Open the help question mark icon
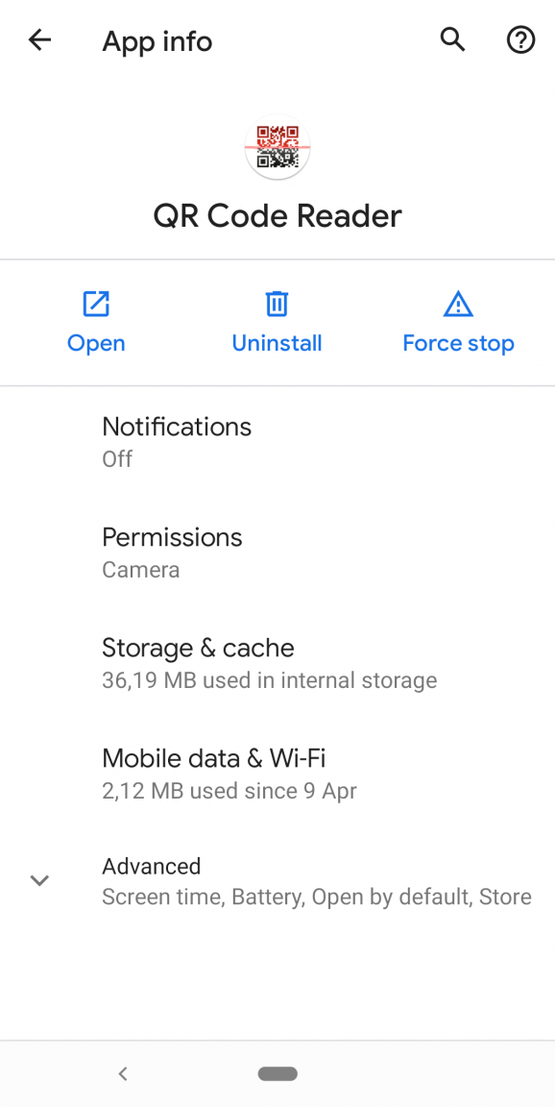This screenshot has height=1107, width=555. [521, 40]
